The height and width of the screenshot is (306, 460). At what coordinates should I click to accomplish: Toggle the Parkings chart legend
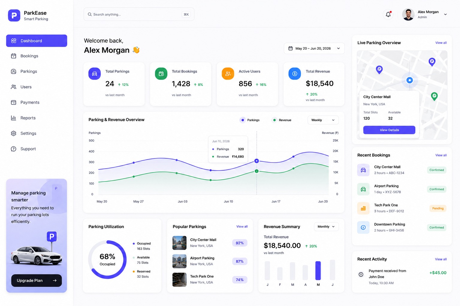250,120
